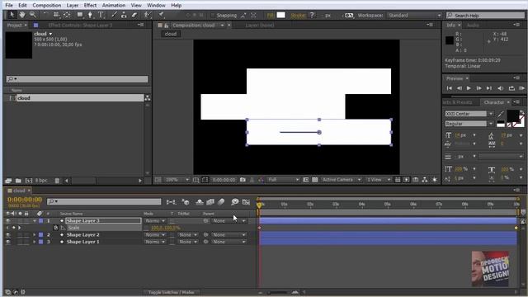Toggle transparency grid icon in viewer

[315, 180]
